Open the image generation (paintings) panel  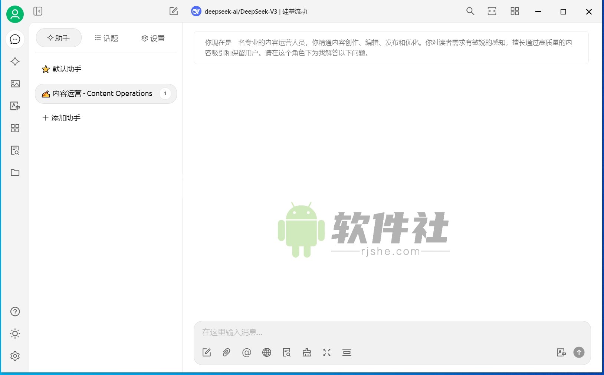[15, 84]
